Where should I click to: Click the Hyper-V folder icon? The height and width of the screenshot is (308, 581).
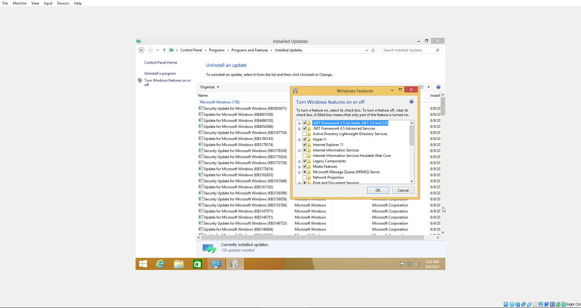309,139
